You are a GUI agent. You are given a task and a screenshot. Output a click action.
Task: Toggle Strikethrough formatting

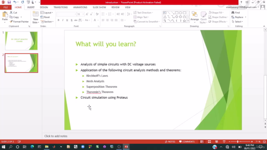pos(76,20)
